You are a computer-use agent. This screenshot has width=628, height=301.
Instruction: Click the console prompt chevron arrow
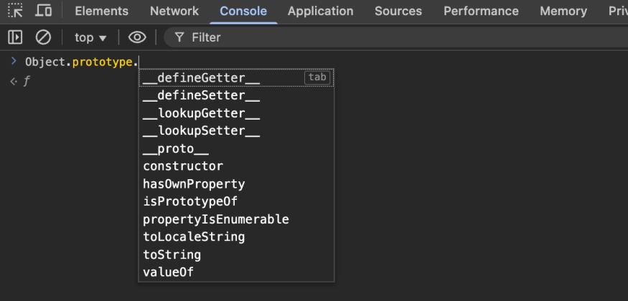14,61
